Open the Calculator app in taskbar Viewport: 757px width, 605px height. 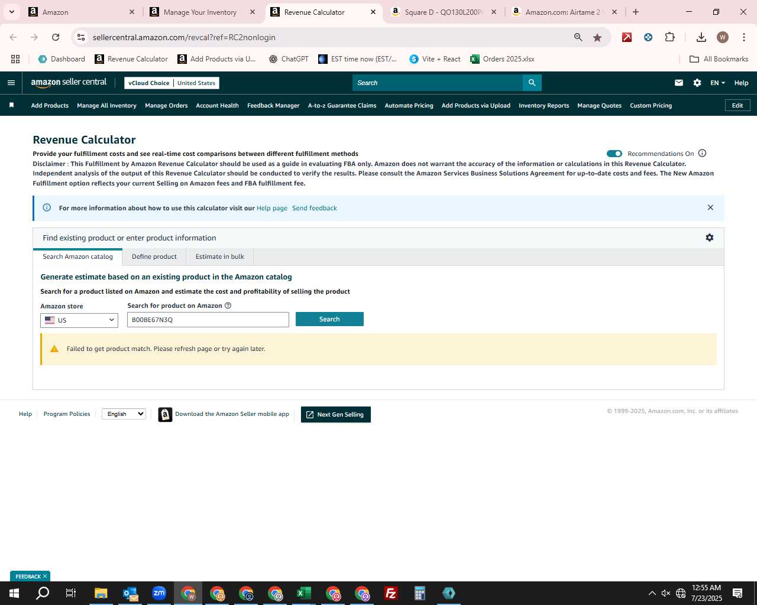(420, 593)
